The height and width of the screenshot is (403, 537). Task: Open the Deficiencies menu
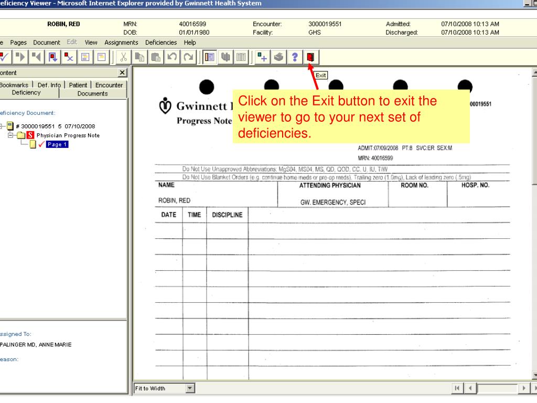[x=161, y=43]
